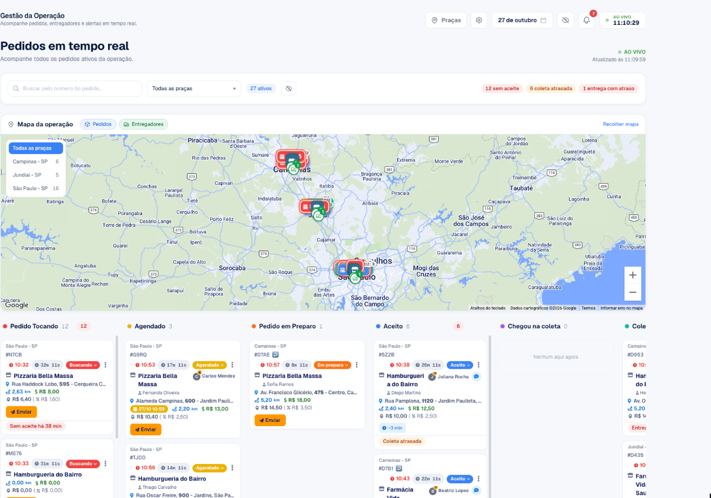This screenshot has width=711, height=498.
Task: Click the green courier marker near Campinas
Action: (293, 169)
